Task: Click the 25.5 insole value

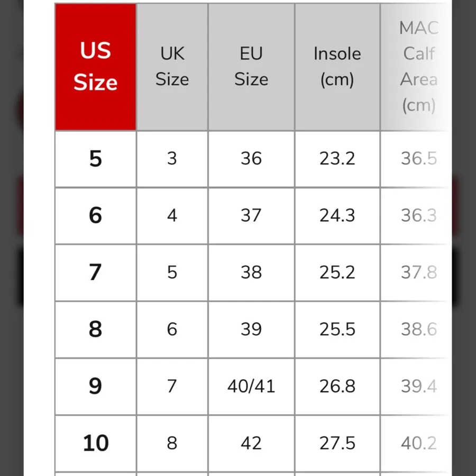Action: (337, 329)
